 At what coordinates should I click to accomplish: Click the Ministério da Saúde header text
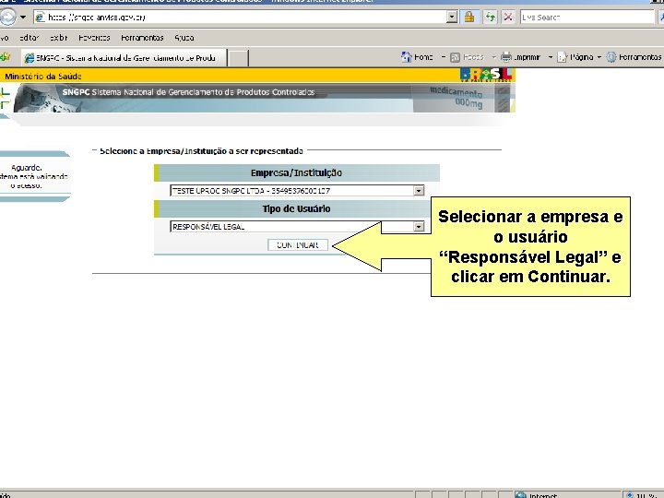[x=42, y=77]
